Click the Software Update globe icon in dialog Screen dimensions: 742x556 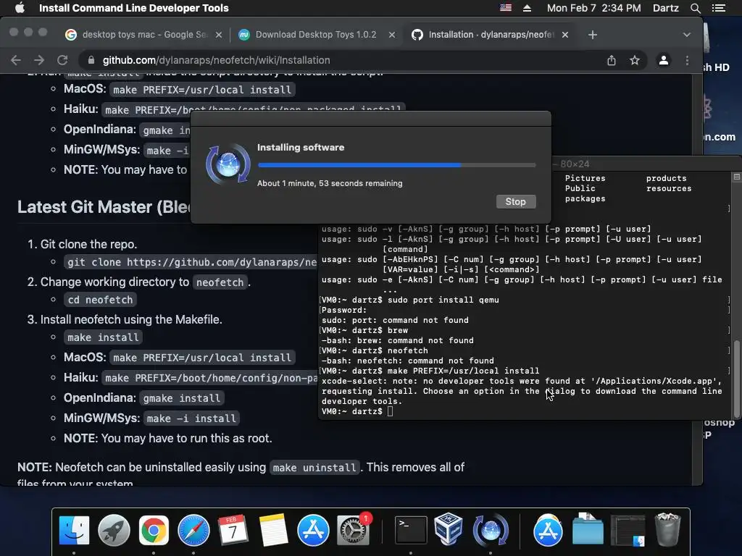tap(228, 164)
